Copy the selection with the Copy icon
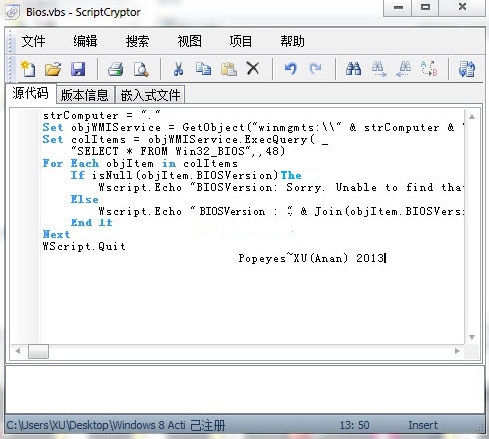Screen dimensions: 489x439 pyautogui.click(x=203, y=69)
